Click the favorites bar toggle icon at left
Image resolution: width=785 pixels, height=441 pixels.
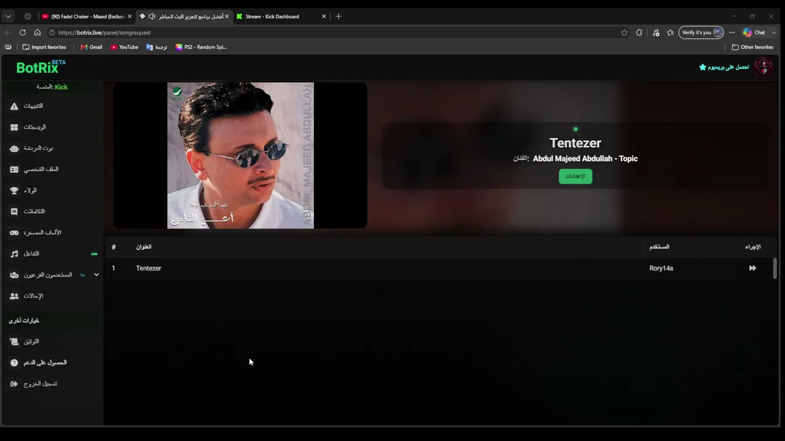click(8, 47)
